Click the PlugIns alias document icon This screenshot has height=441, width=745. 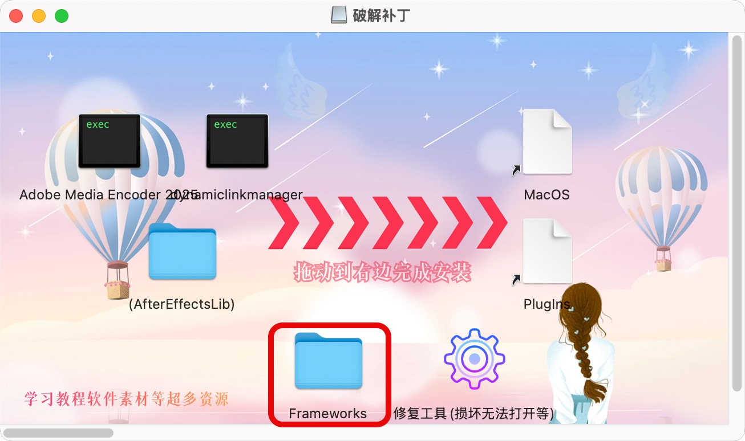(547, 251)
